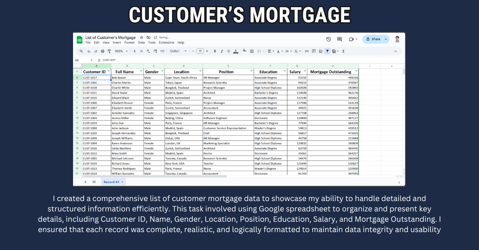This screenshot has width=479, height=250.
Task: Toggle strikethrough formatting
Action: tap(228, 51)
